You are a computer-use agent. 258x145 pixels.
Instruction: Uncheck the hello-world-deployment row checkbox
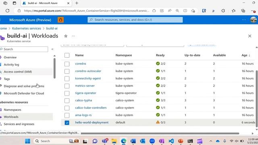click(67, 122)
